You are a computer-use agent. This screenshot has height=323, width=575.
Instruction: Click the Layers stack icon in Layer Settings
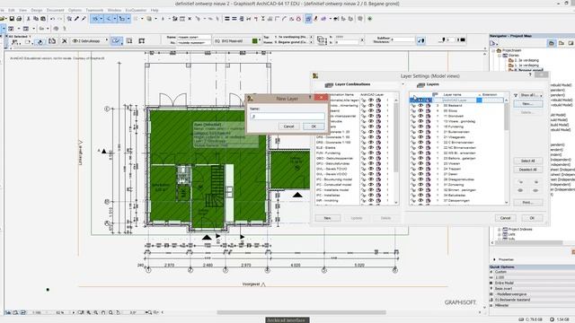[420, 84]
